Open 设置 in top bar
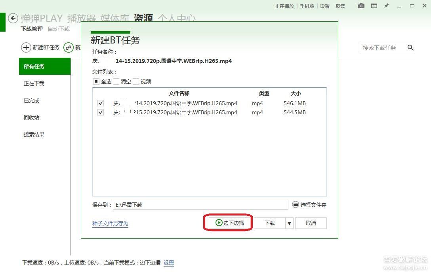This screenshot has height=274, width=431. click(324, 6)
